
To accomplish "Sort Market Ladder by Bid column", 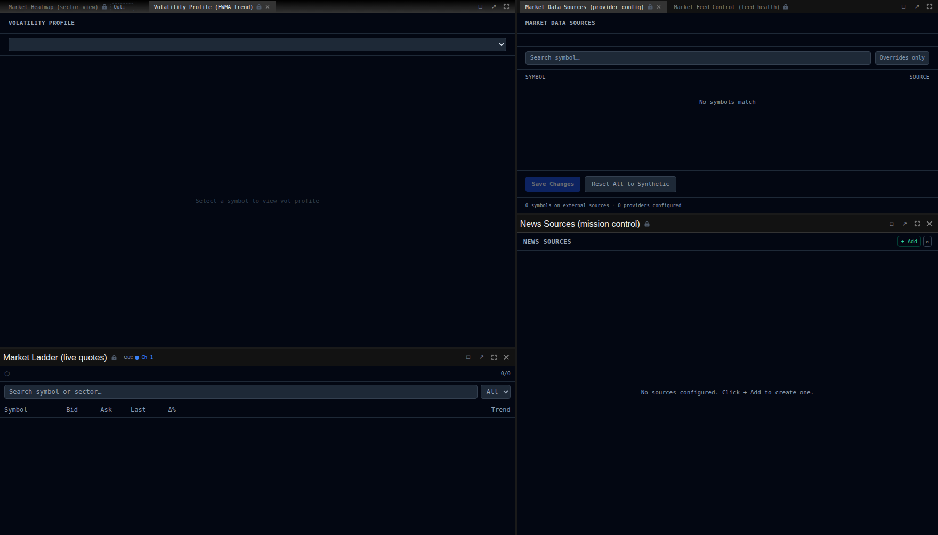I will click(72, 410).
